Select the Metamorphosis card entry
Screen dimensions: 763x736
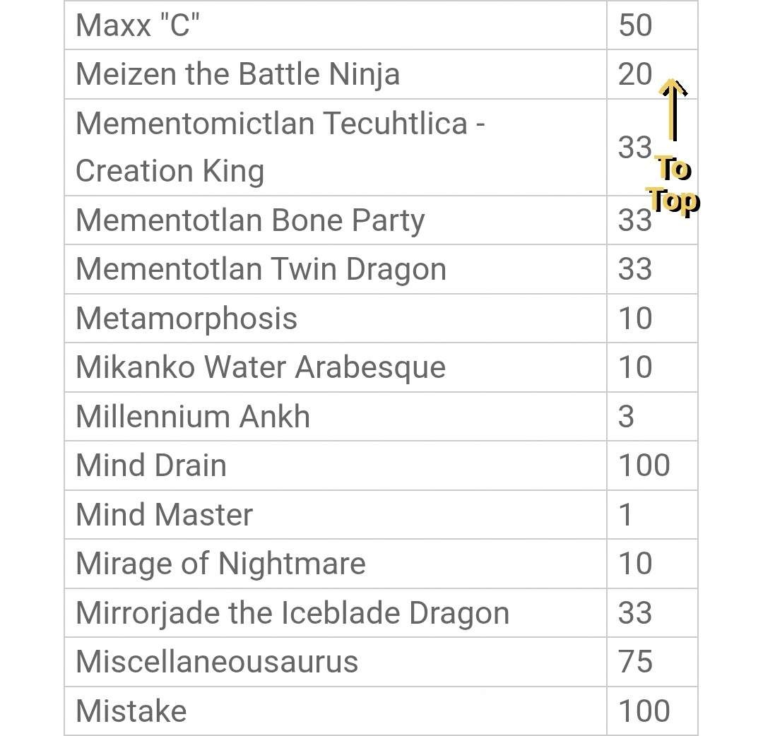[187, 319]
